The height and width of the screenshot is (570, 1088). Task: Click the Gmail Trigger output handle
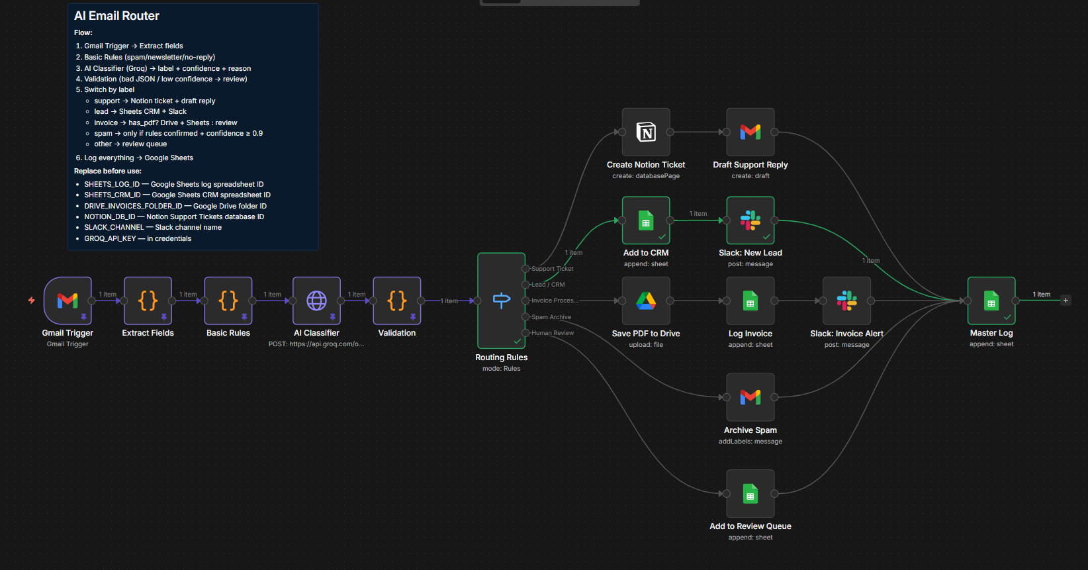(92, 301)
